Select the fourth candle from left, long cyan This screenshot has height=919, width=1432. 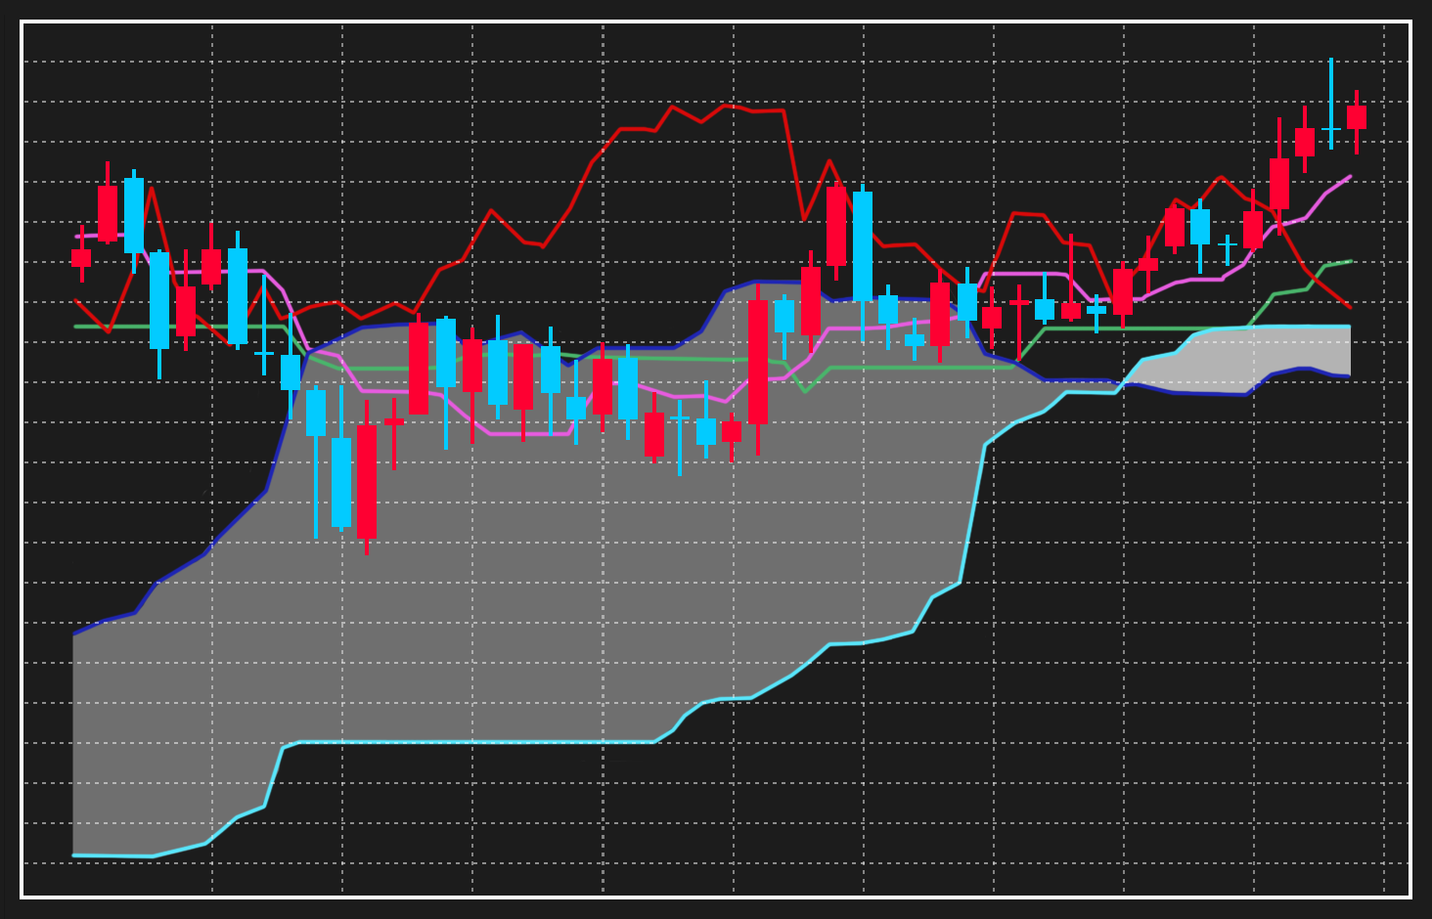[159, 300]
